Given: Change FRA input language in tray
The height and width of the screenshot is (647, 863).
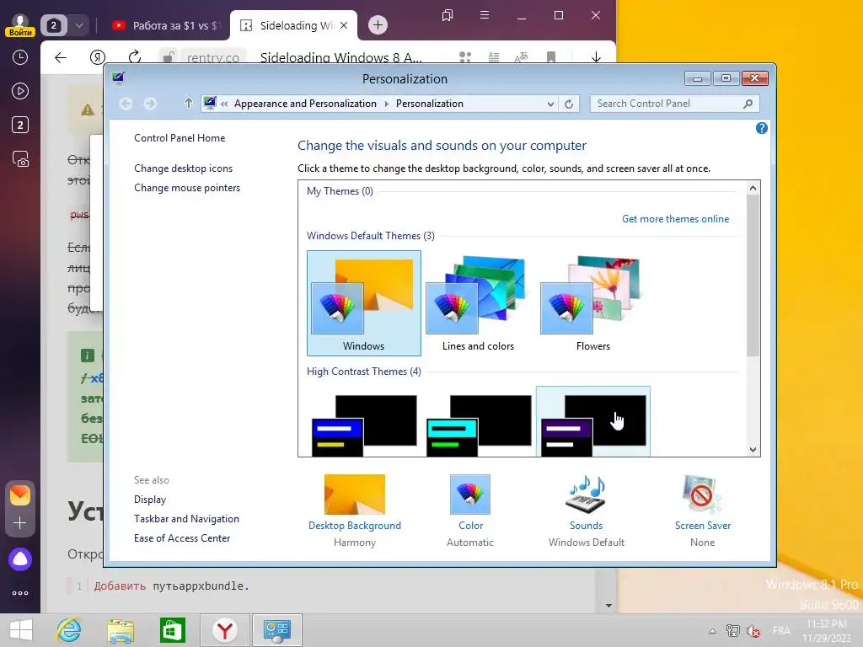Looking at the screenshot, I should (781, 630).
